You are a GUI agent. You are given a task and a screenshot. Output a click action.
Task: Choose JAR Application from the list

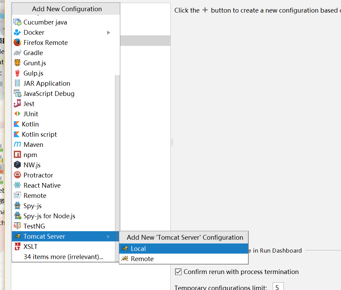[63, 83]
